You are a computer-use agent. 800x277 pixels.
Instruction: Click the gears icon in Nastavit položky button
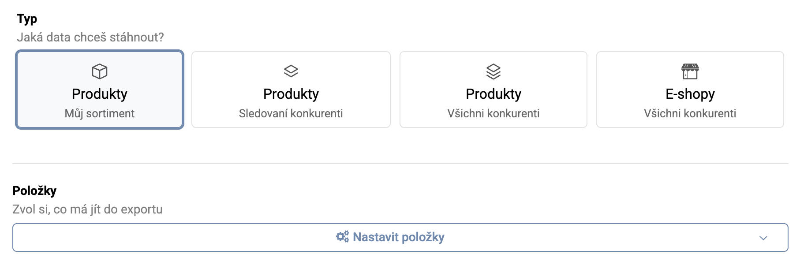tap(342, 237)
